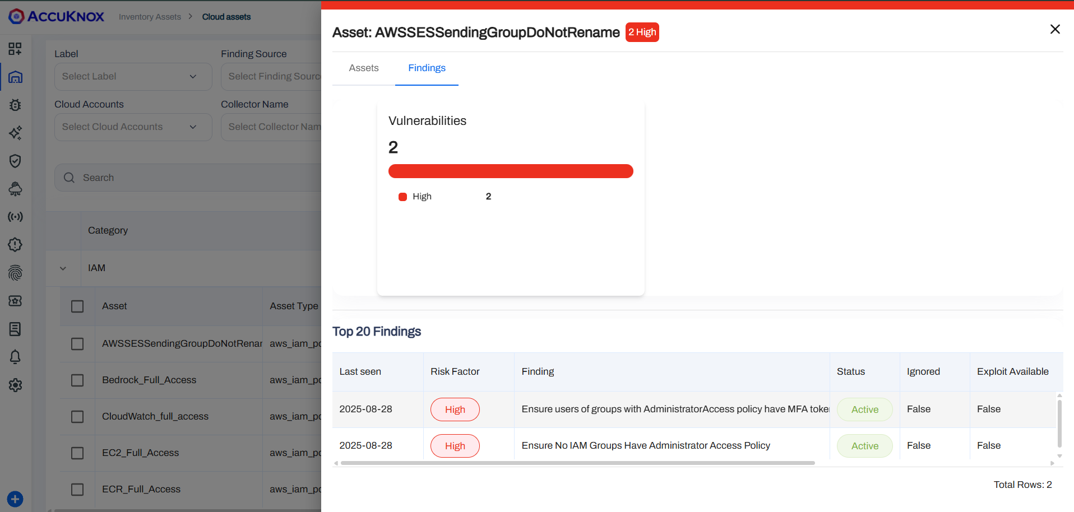Click the notifications bell icon in sidebar
The width and height of the screenshot is (1074, 512).
(x=15, y=357)
